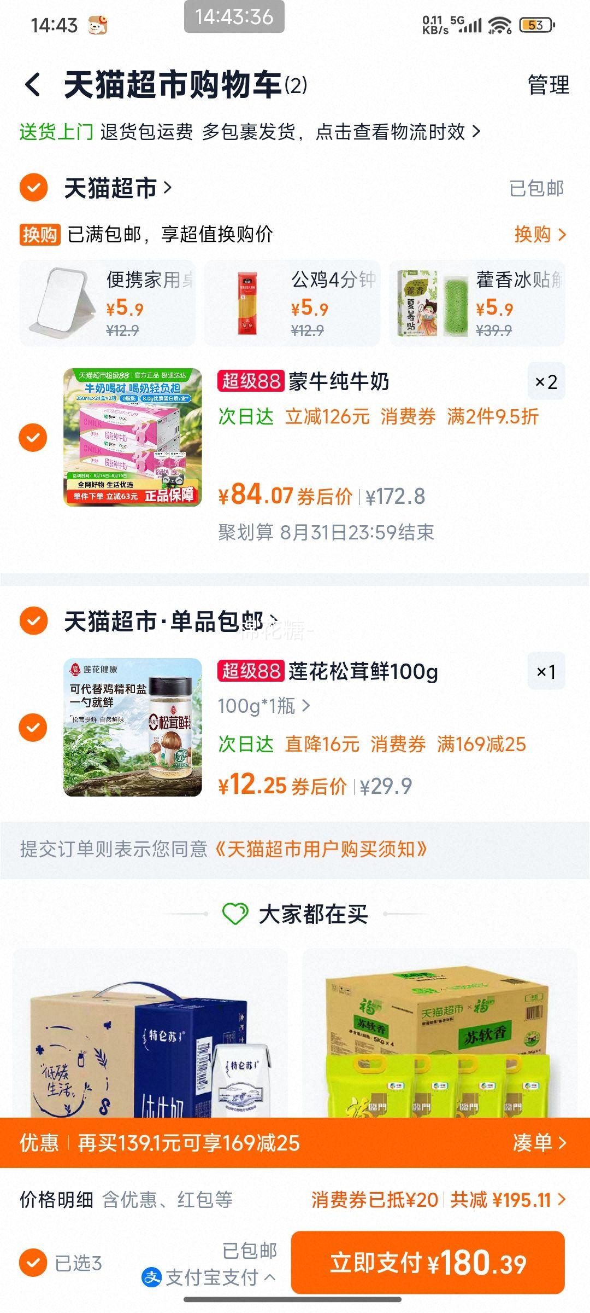Expand price details showing 共减 ¥195.11
The image size is (590, 1313).
[508, 1200]
